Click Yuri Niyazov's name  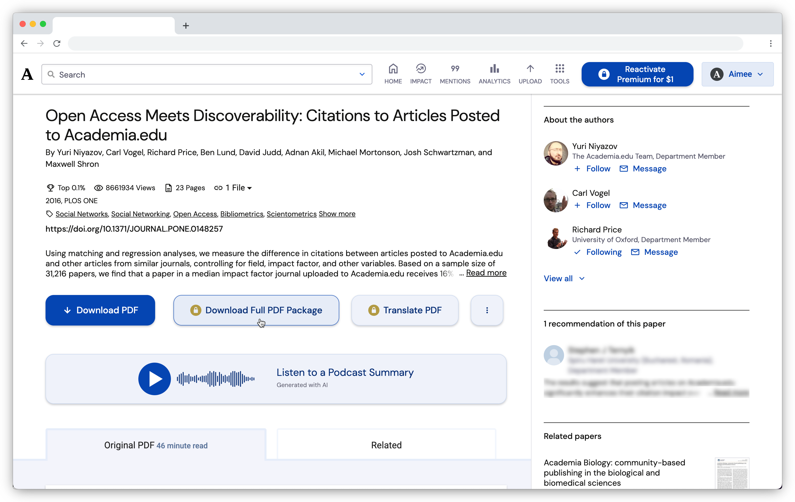tap(594, 146)
